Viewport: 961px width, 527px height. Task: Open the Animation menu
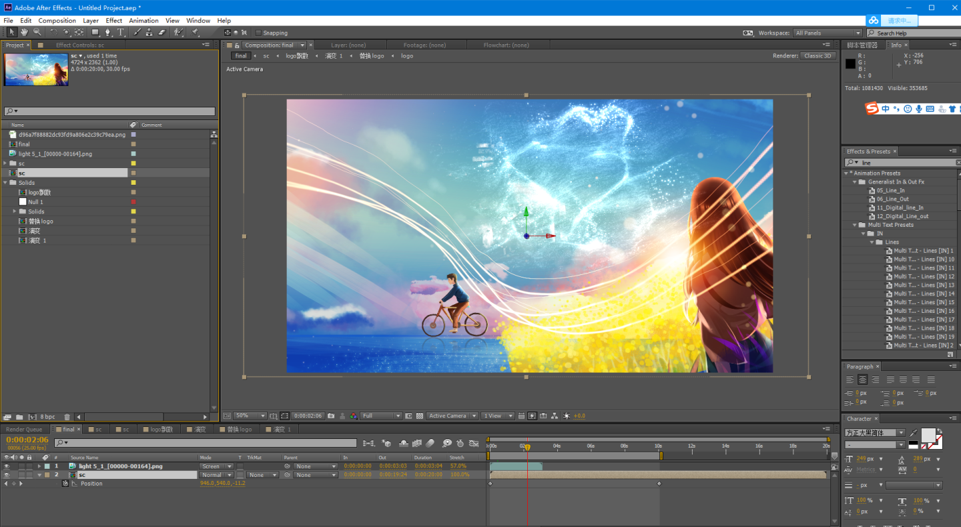pos(143,21)
